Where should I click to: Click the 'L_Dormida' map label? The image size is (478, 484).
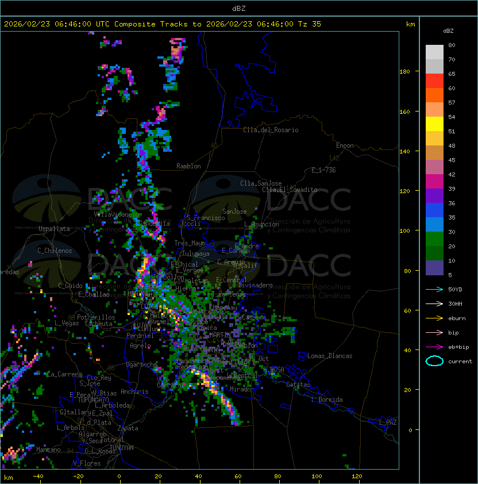327,400
